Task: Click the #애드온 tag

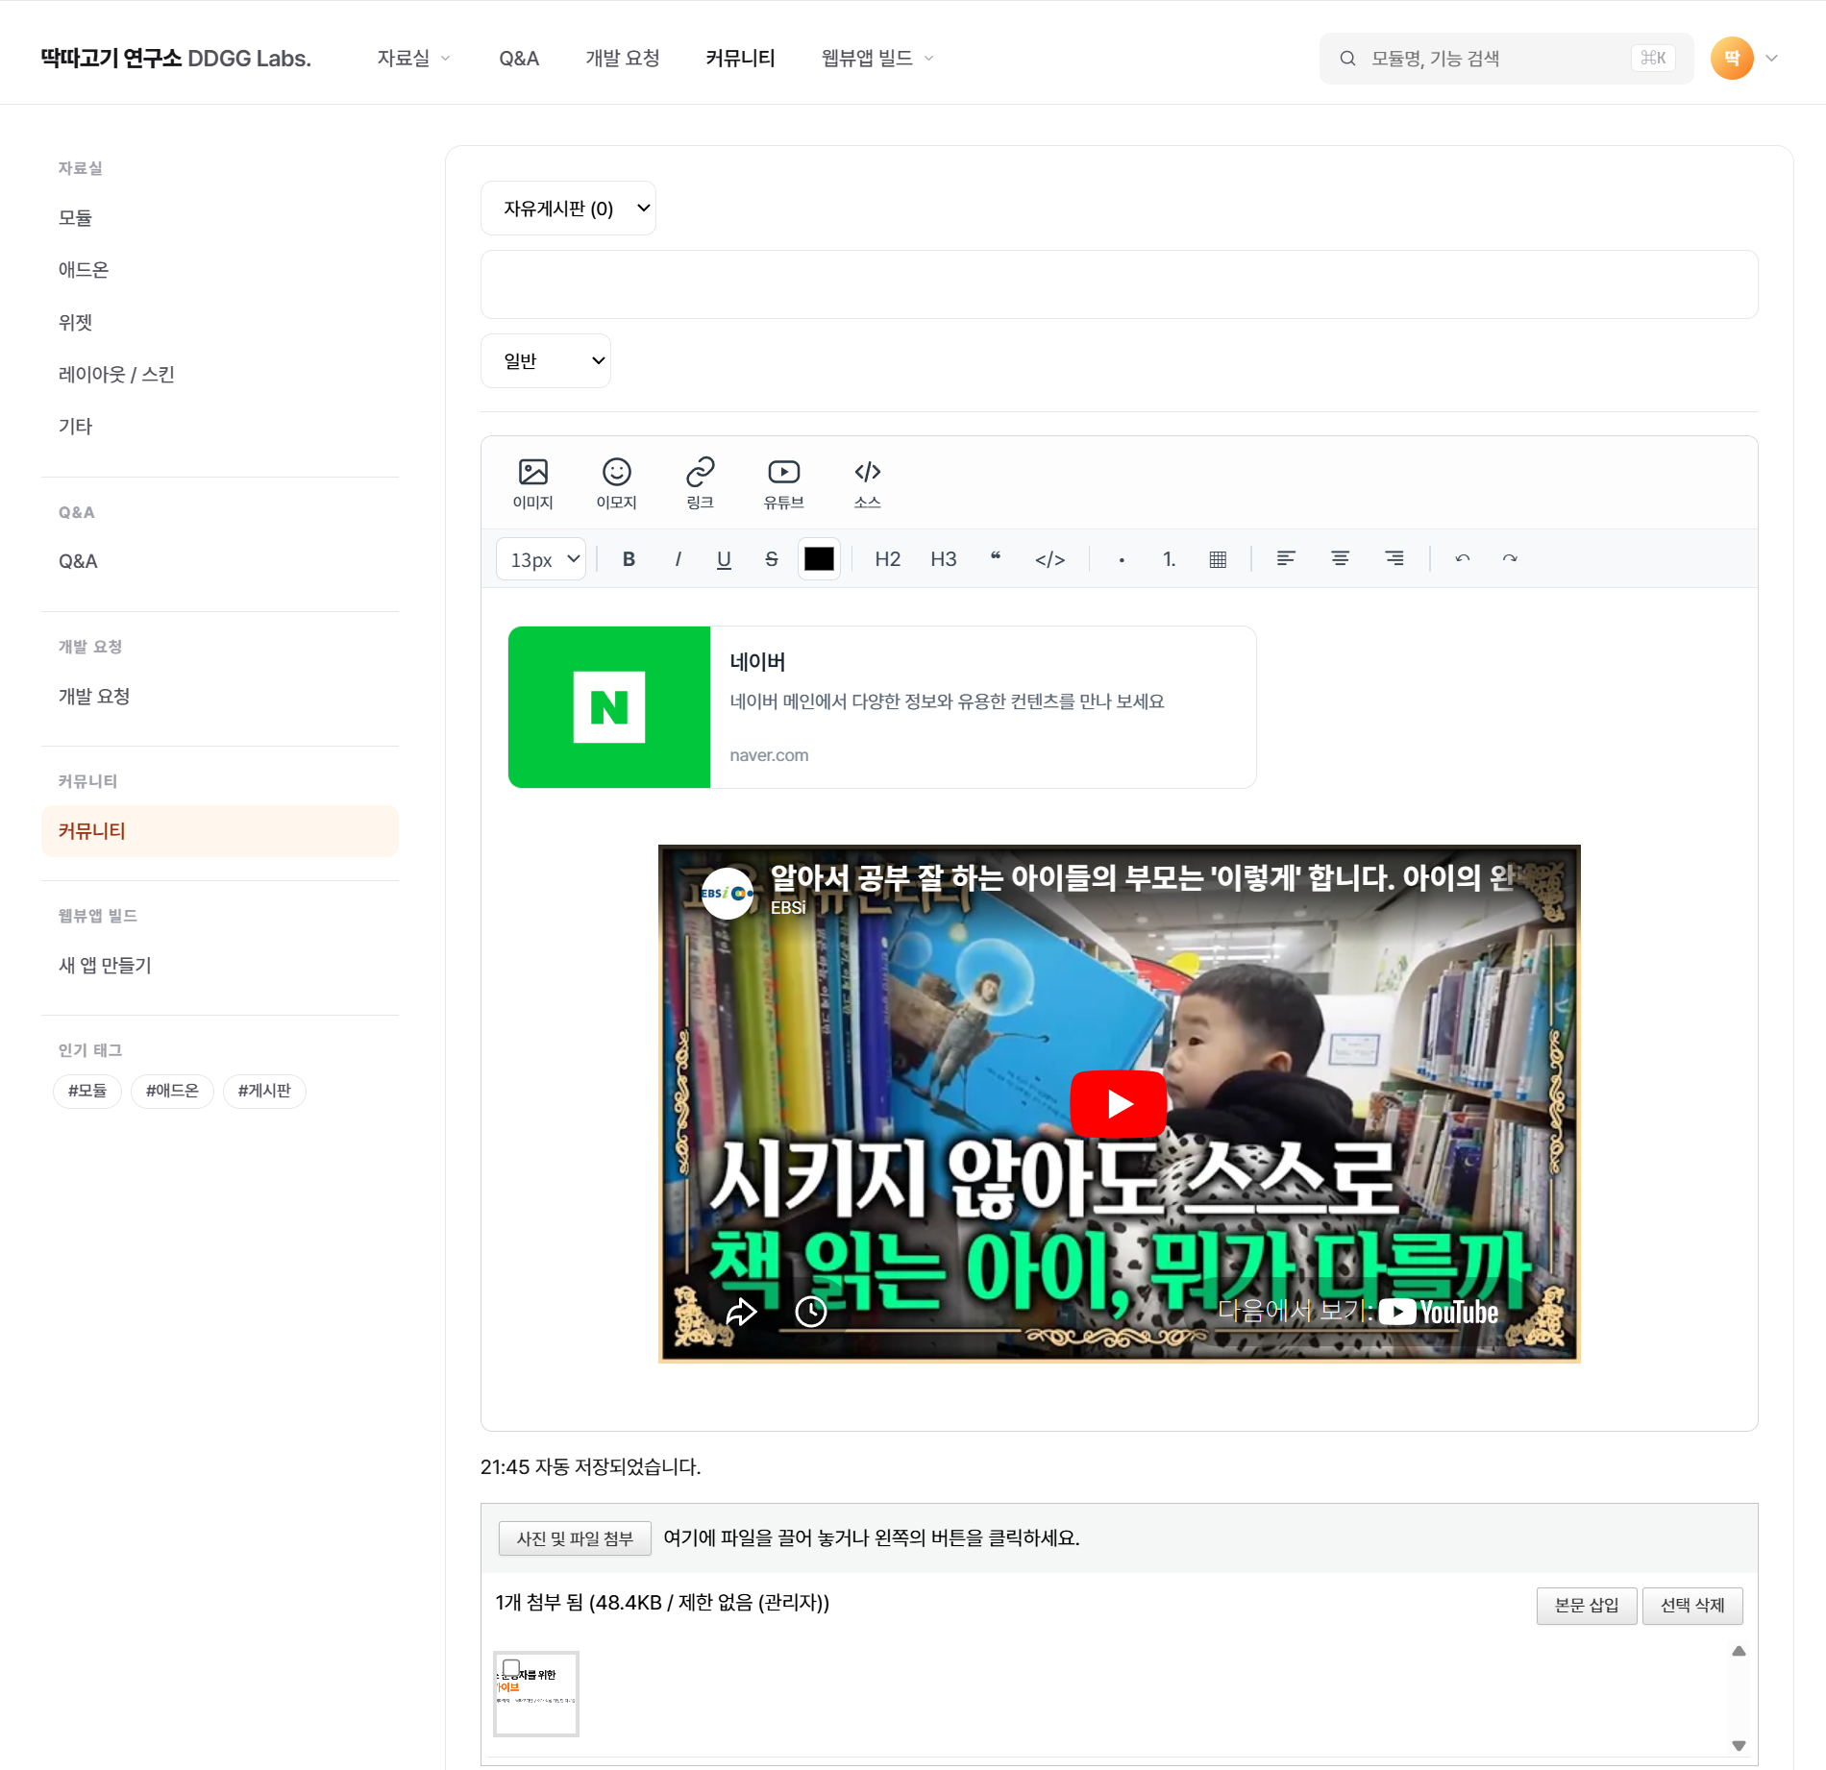Action: point(172,1092)
